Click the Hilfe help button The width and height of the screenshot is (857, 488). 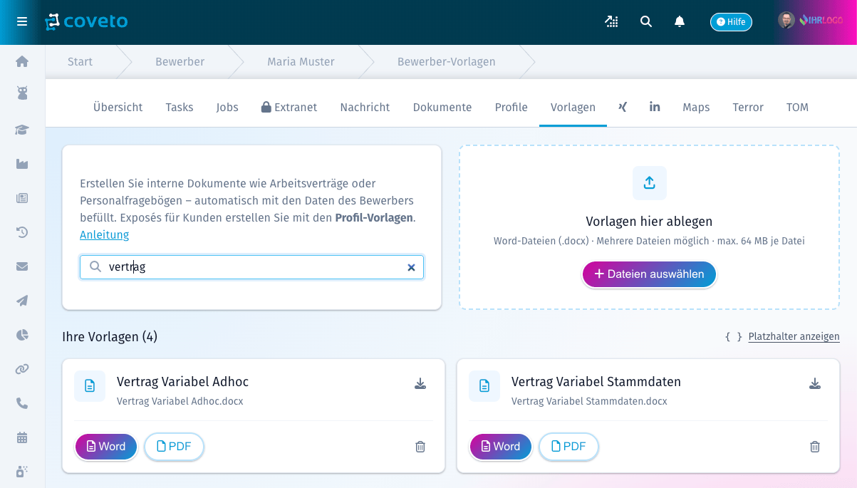(x=731, y=22)
